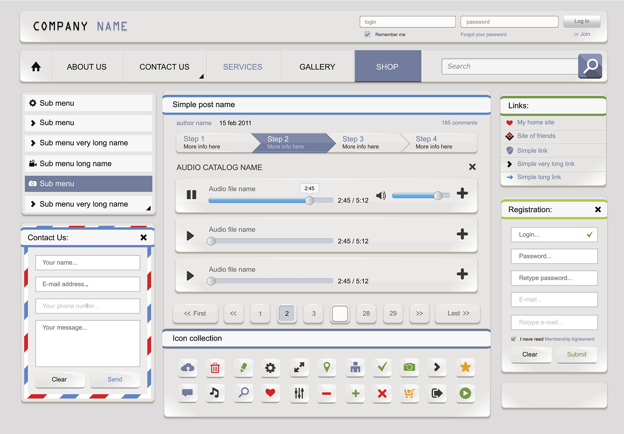
Task: Click the Search input field
Action: [x=510, y=66]
